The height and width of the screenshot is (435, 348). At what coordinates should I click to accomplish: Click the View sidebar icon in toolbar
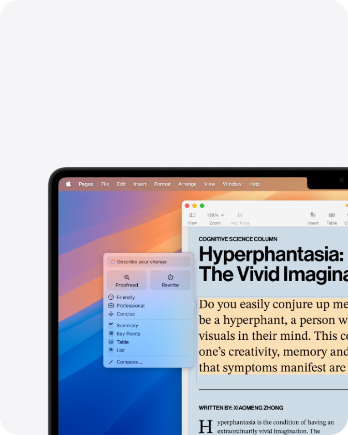[192, 215]
